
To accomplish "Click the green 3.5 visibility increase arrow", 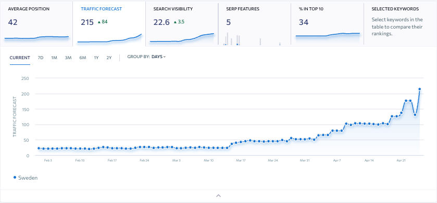I will coord(175,22).
